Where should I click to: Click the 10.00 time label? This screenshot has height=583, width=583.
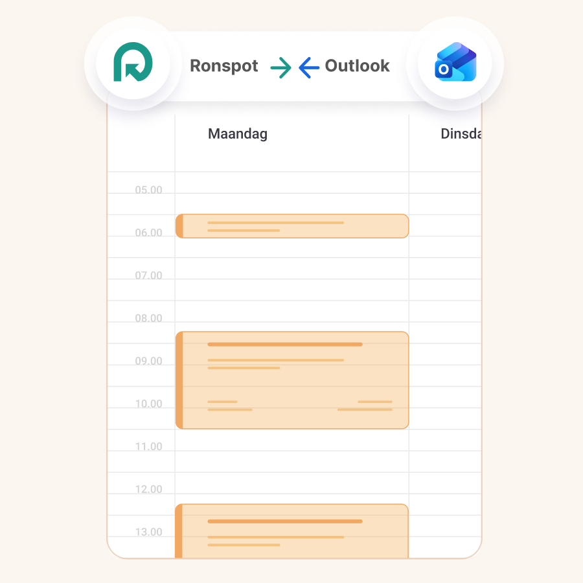pos(149,404)
